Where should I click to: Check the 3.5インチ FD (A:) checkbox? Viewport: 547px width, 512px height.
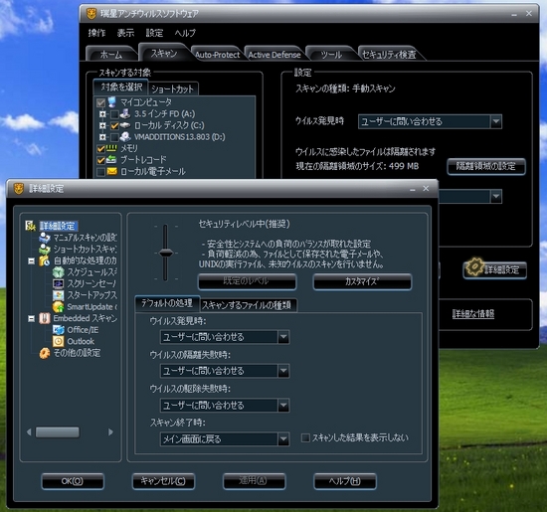[114, 114]
